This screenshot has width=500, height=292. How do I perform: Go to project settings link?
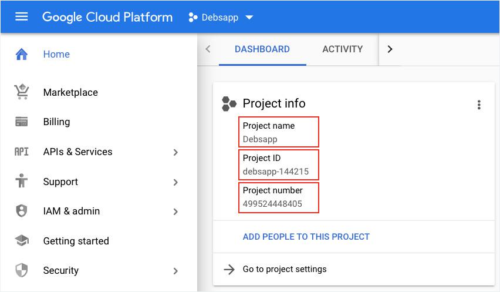(x=284, y=269)
